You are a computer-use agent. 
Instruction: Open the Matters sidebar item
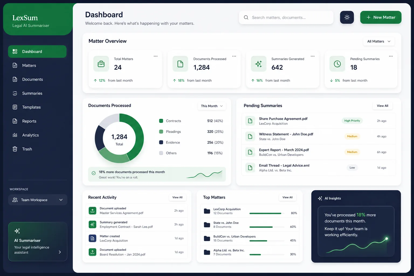click(37, 65)
